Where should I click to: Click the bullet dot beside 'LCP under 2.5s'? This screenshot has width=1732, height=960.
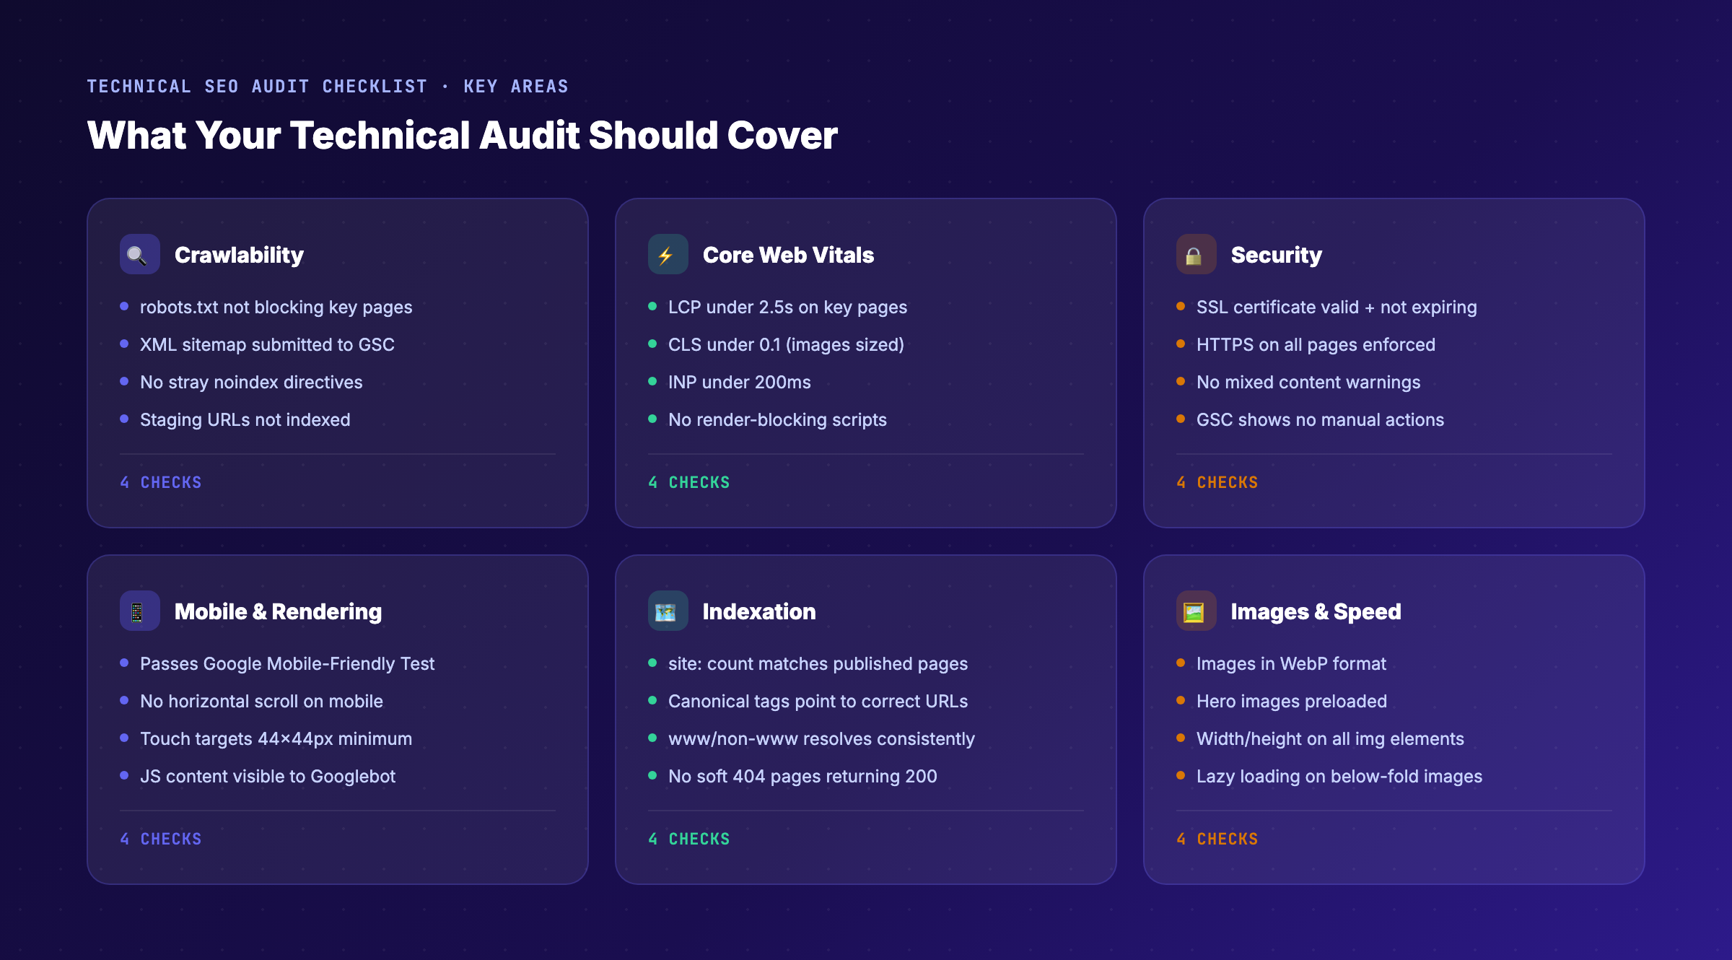653,306
